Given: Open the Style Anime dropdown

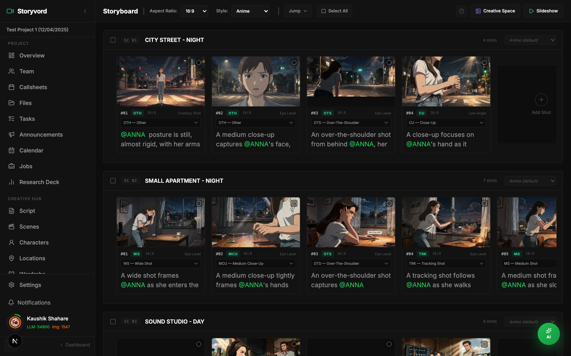Looking at the screenshot, I should click(250, 11).
